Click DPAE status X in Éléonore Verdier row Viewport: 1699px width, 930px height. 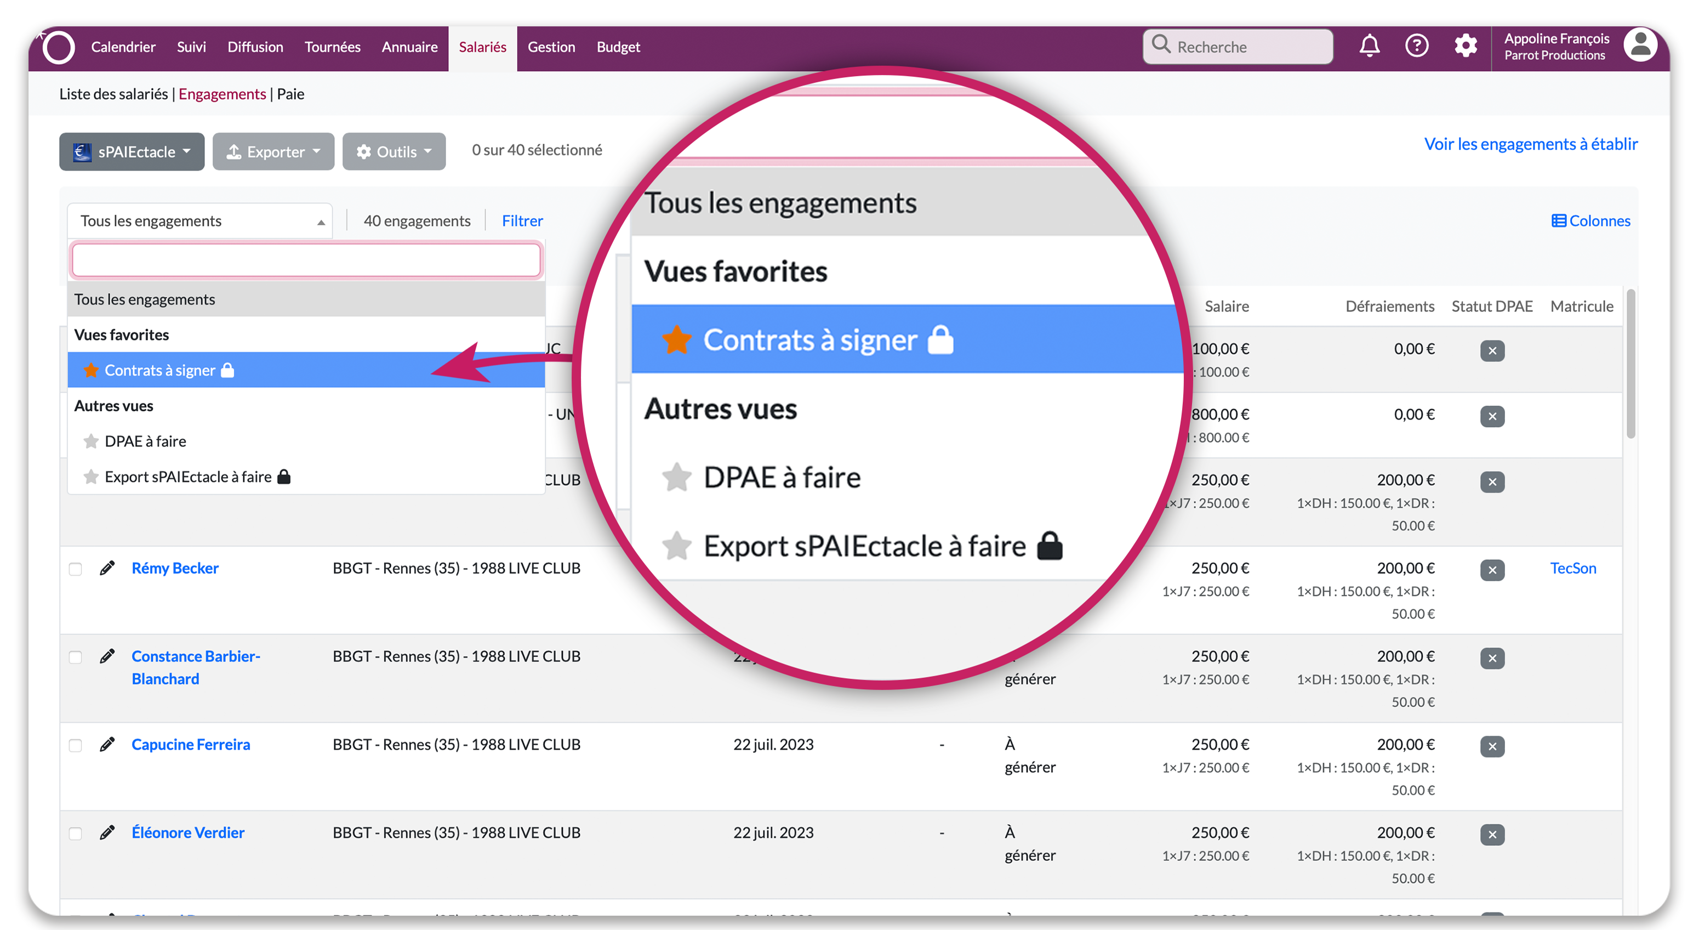pos(1492,835)
